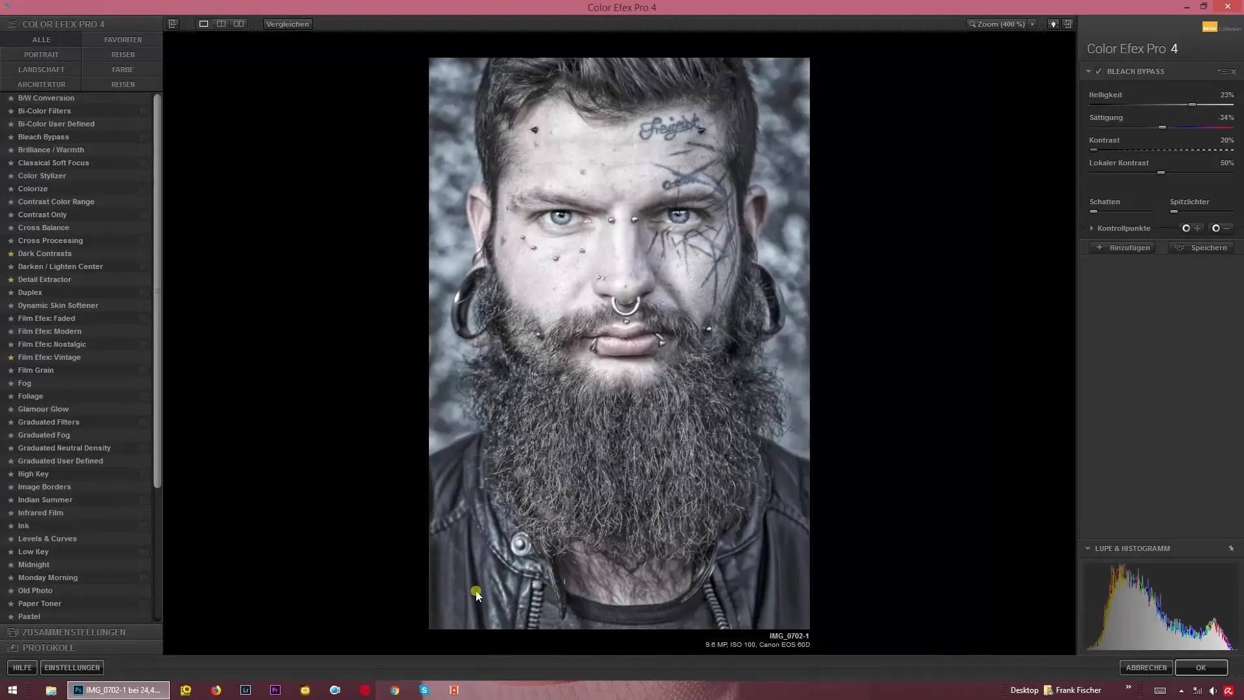Select side-by-side preview layout

(239, 24)
